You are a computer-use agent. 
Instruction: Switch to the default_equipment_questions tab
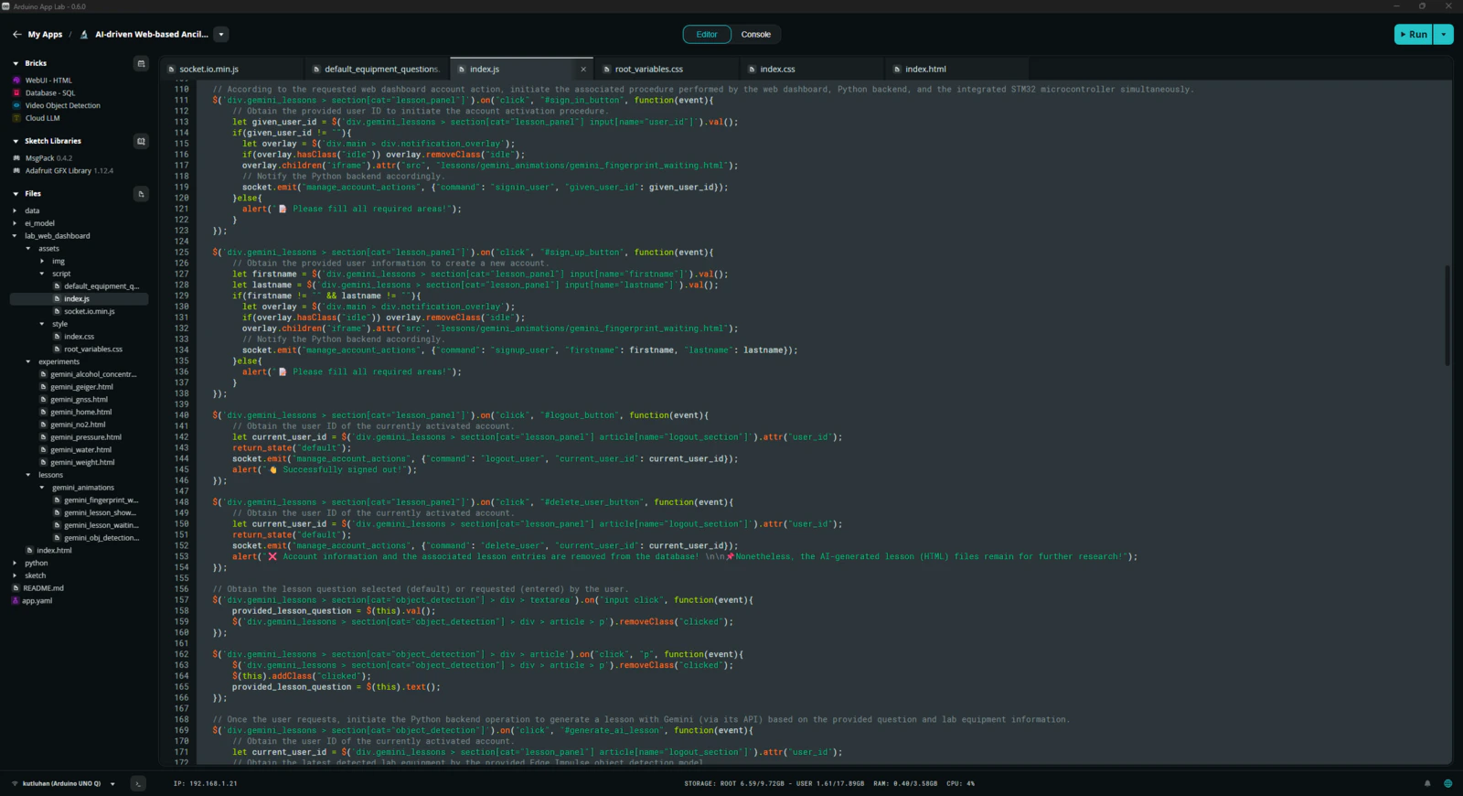(x=381, y=70)
